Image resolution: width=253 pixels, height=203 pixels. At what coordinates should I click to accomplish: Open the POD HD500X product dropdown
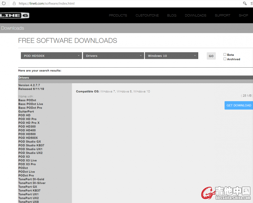pos(51,56)
